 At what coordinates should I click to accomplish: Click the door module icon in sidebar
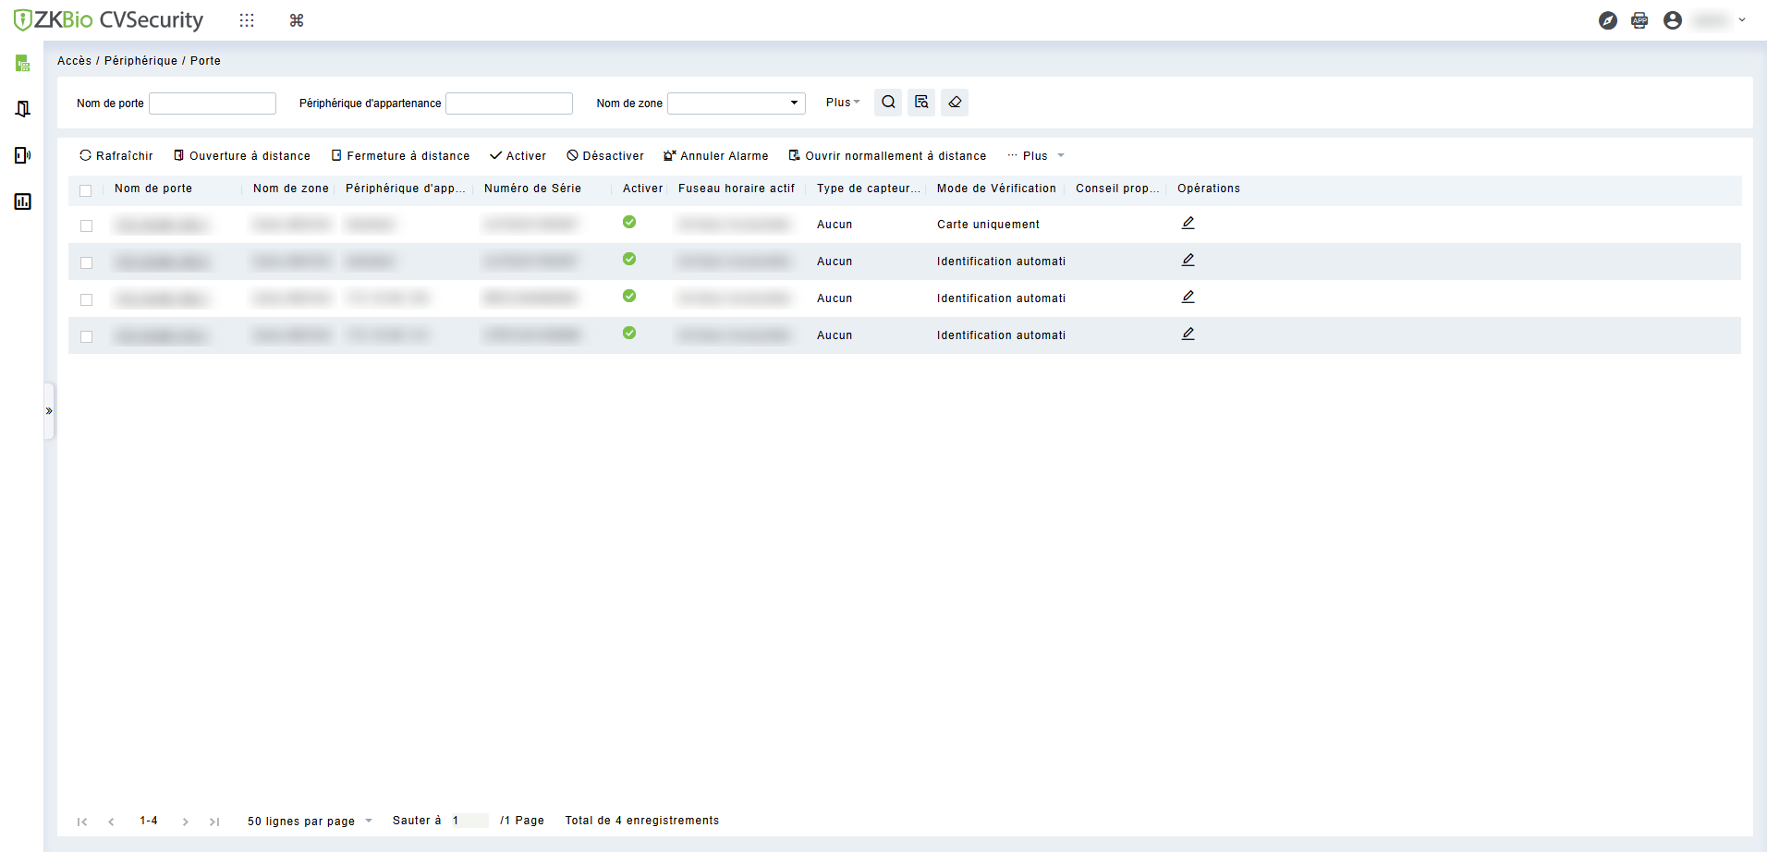pos(23,109)
